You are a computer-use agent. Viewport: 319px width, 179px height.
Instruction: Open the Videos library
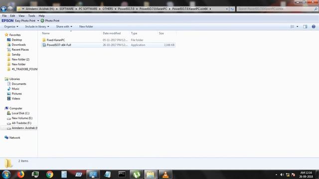point(16,98)
